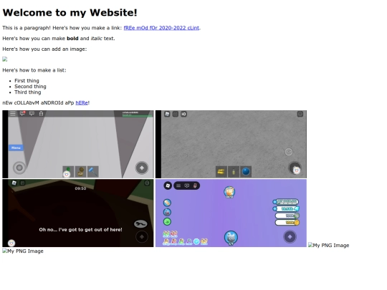Click the gold coin currency bar

(x=287, y=223)
